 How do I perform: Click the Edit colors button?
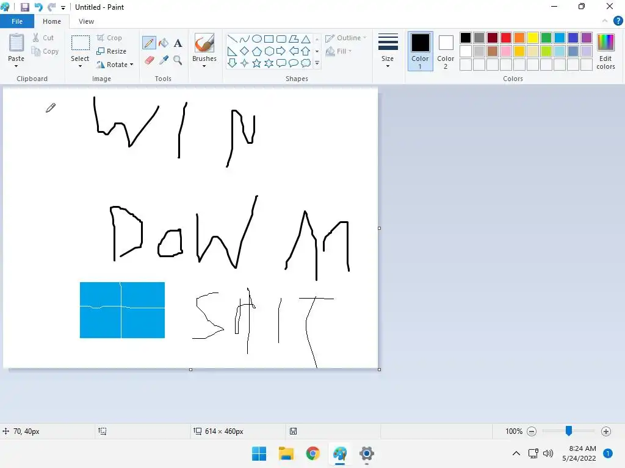(605, 51)
